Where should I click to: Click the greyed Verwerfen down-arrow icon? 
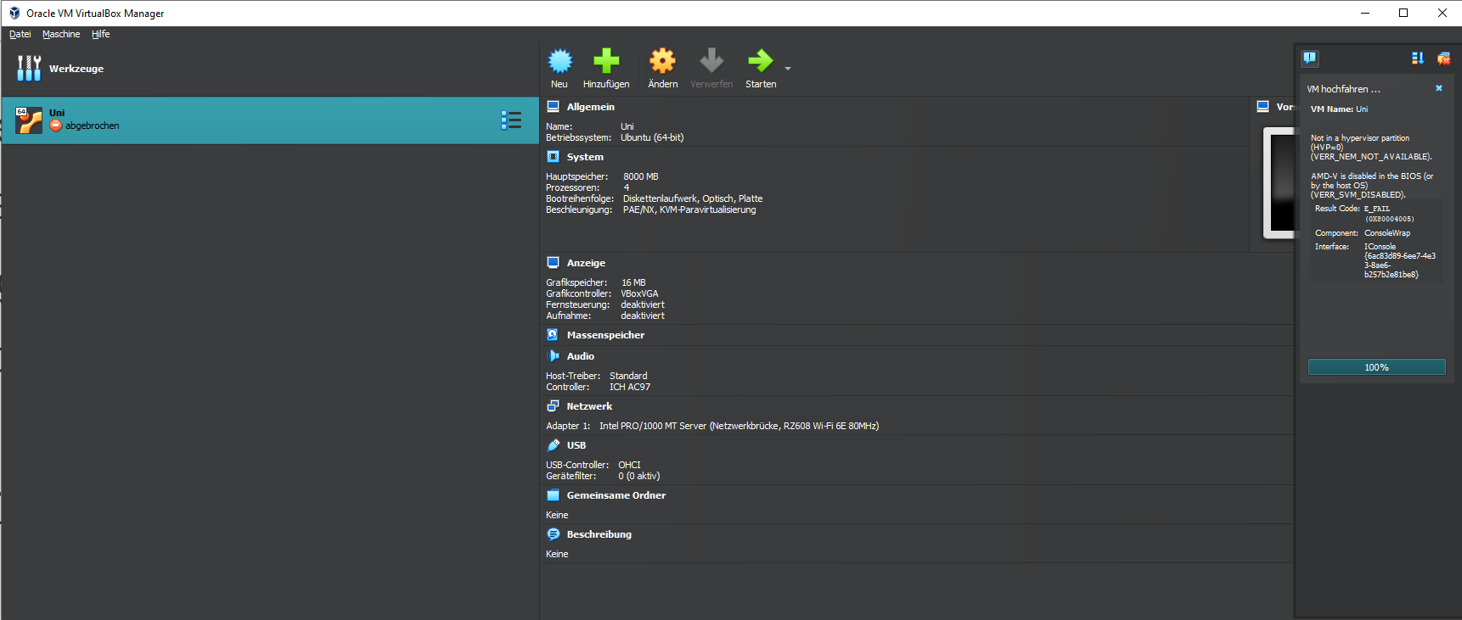[x=711, y=61]
